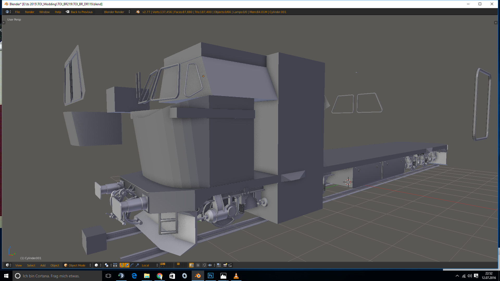This screenshot has height=281, width=500.
Task: Open Photoshop from the taskbar
Action: point(210,276)
